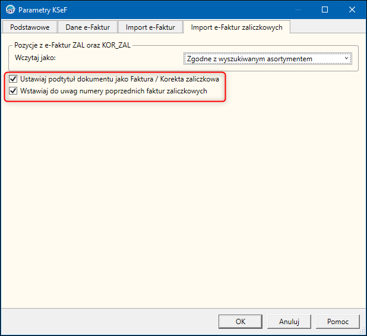
Task: Select the Import e-Faktur zaliczkowych tab
Action: tap(236, 27)
